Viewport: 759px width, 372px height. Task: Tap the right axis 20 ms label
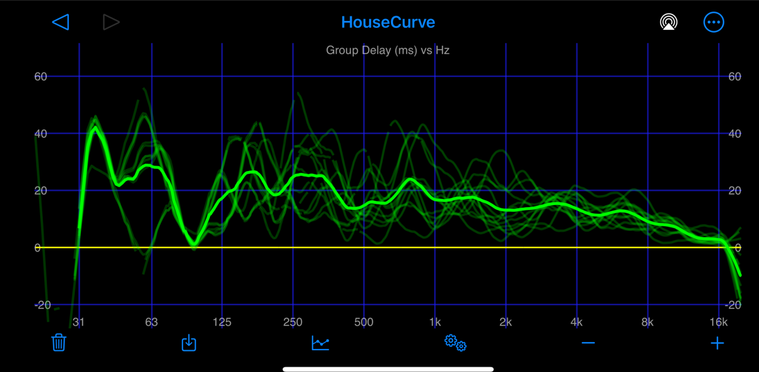734,191
